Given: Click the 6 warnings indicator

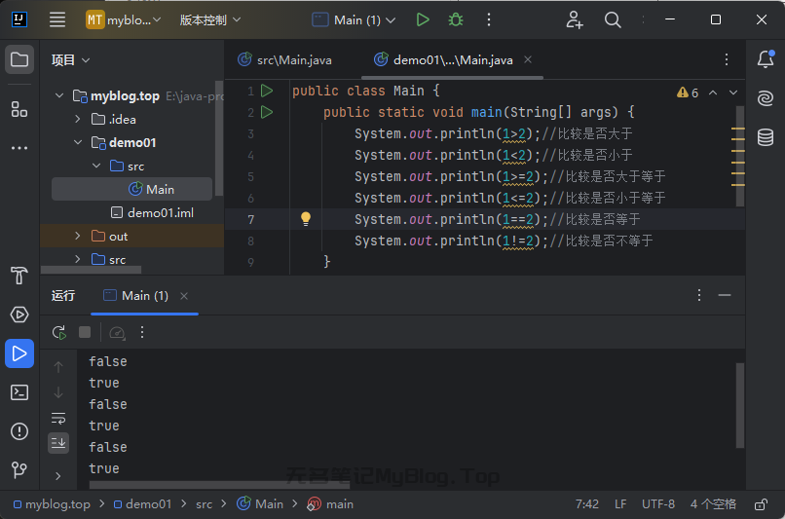Looking at the screenshot, I should [x=688, y=93].
